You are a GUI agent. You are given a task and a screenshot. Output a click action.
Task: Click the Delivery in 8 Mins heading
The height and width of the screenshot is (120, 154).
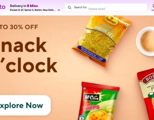[x=24, y=6]
